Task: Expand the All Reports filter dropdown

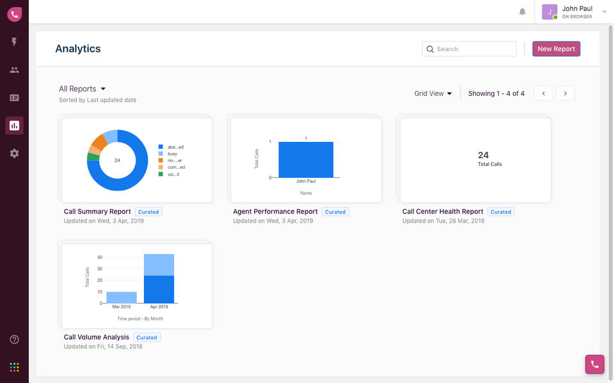Action: point(82,89)
